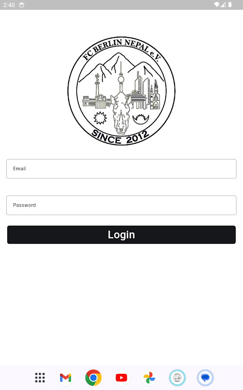This screenshot has width=243, height=390.
Task: Tap the round notification icon beside clock
Action: point(22,5)
